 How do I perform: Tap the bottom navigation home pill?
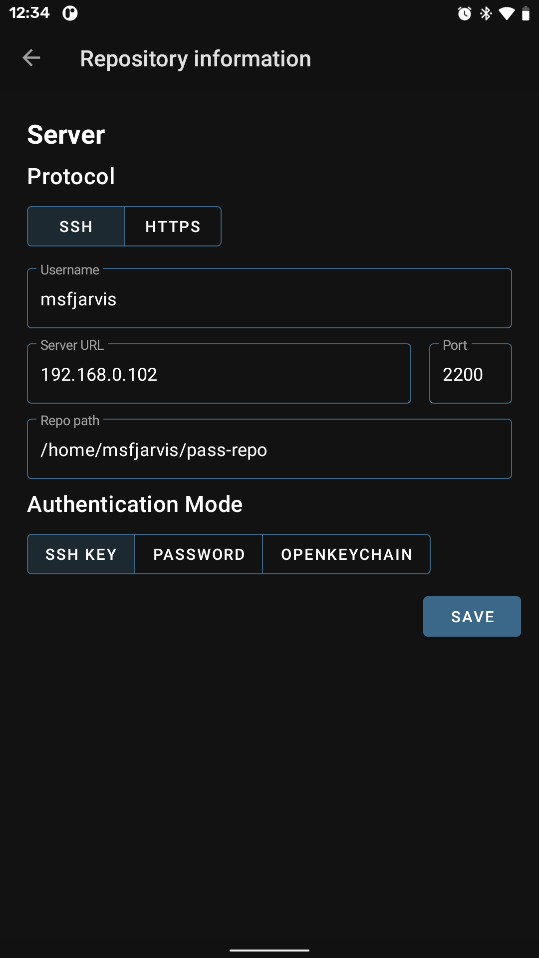point(269,950)
